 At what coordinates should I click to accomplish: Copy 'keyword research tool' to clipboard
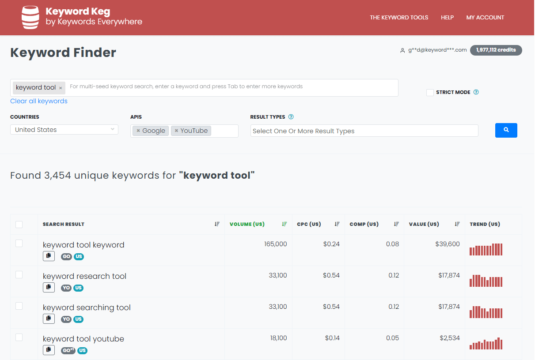pyautogui.click(x=49, y=287)
